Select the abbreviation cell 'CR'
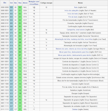 [25, 49]
